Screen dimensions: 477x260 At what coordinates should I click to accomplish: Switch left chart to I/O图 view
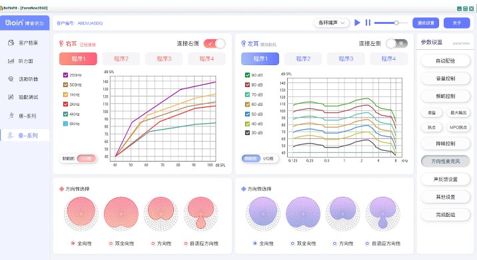(268, 158)
